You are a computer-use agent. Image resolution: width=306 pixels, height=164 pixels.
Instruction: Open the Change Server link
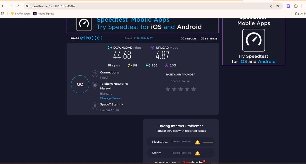pyautogui.click(x=111, y=98)
